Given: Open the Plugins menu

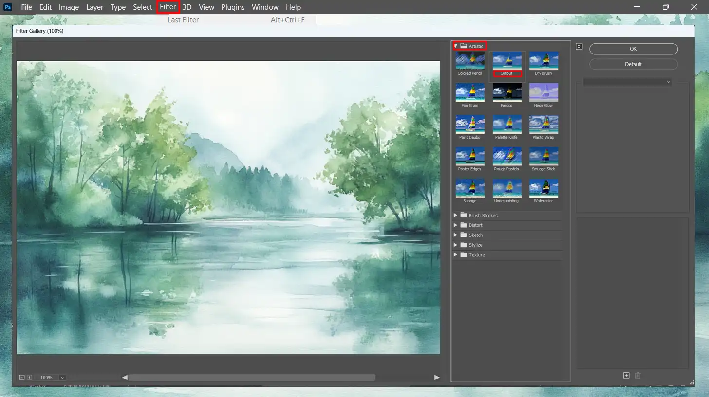Looking at the screenshot, I should (233, 7).
